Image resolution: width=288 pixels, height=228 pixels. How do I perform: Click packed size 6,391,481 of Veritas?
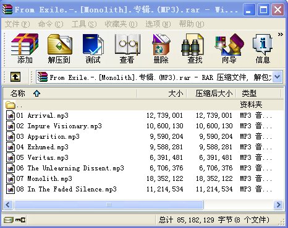pos(216,157)
